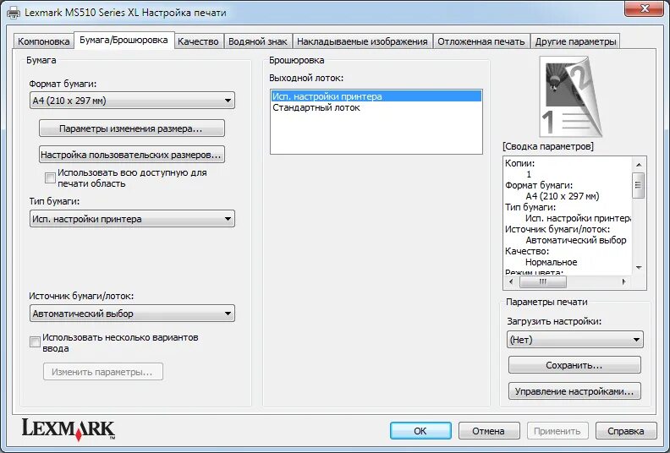Open the Накладываемые изображения tab
This screenshot has width=670, height=453.
coord(362,41)
